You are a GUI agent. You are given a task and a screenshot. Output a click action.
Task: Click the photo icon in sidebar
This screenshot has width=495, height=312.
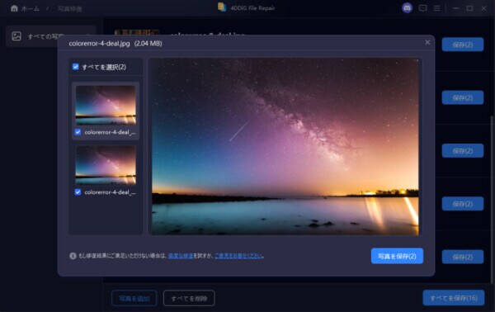click(16, 36)
